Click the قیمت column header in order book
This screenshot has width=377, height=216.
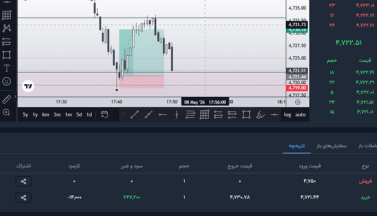click(365, 60)
